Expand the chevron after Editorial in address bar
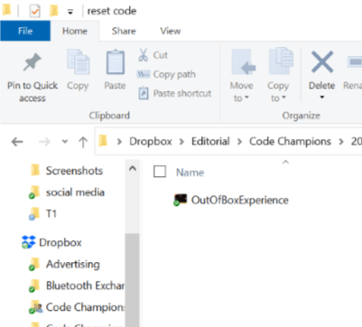The height and width of the screenshot is (327, 362). pyautogui.click(x=239, y=142)
